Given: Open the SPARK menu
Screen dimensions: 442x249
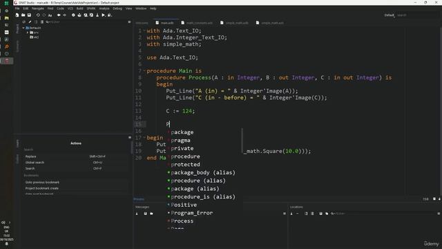Looking at the screenshot, I should point(91,8).
